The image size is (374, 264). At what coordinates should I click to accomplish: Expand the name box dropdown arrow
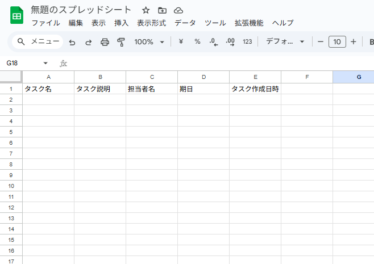(45, 63)
